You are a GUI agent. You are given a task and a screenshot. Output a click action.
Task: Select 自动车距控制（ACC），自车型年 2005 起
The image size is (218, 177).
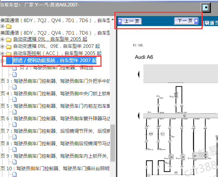(57, 53)
